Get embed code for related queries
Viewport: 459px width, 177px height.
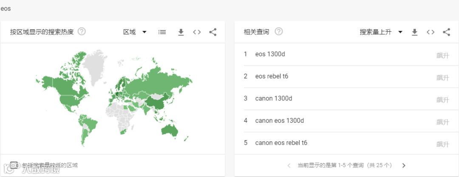coord(431,32)
